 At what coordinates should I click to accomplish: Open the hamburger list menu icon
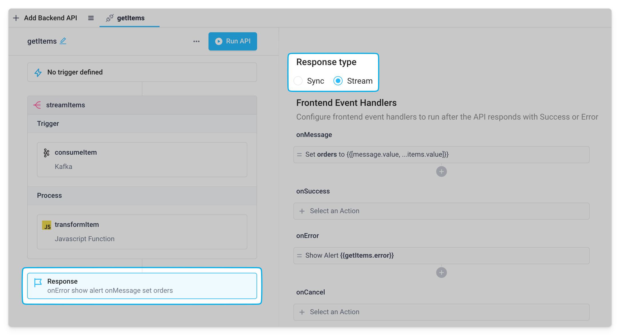(x=91, y=18)
